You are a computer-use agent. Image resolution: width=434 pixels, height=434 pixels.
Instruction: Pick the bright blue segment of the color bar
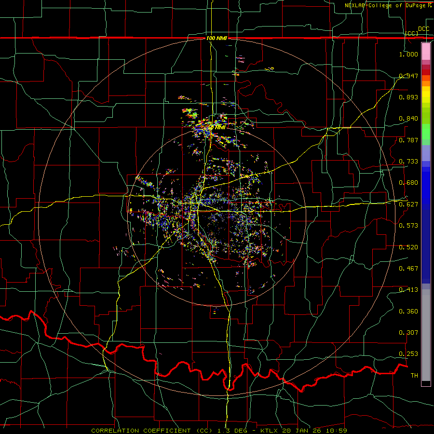click(x=426, y=188)
